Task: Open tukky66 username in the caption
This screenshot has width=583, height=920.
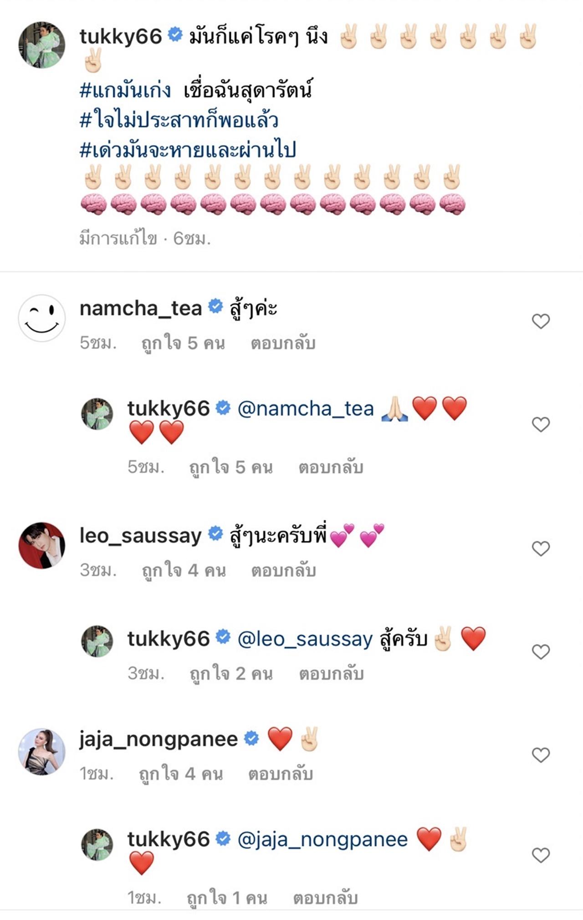Action: 121,36
